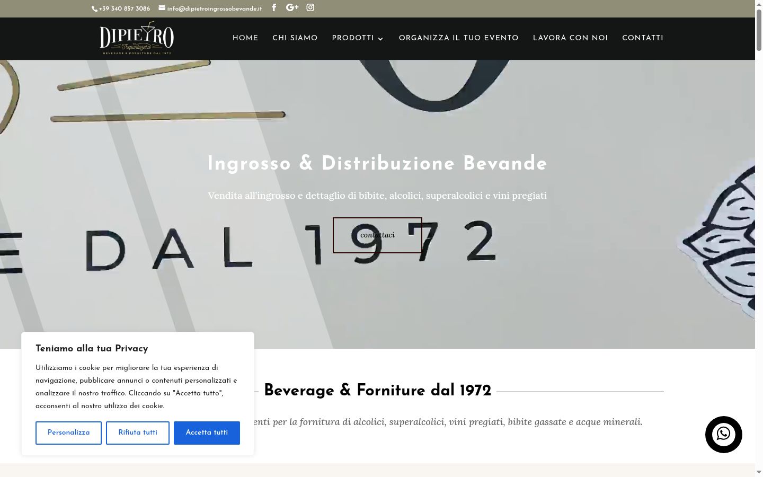This screenshot has height=477, width=763.
Task: Click Accetta tutti cookie button
Action: (207, 433)
